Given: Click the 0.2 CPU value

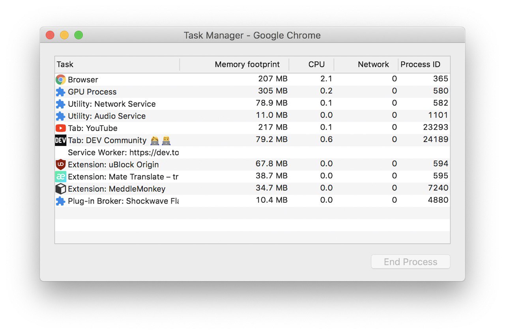Looking at the screenshot, I should [326, 91].
